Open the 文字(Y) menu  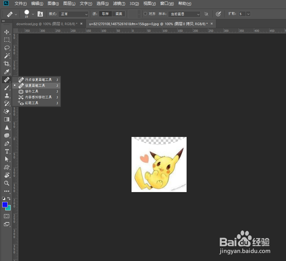86,3
